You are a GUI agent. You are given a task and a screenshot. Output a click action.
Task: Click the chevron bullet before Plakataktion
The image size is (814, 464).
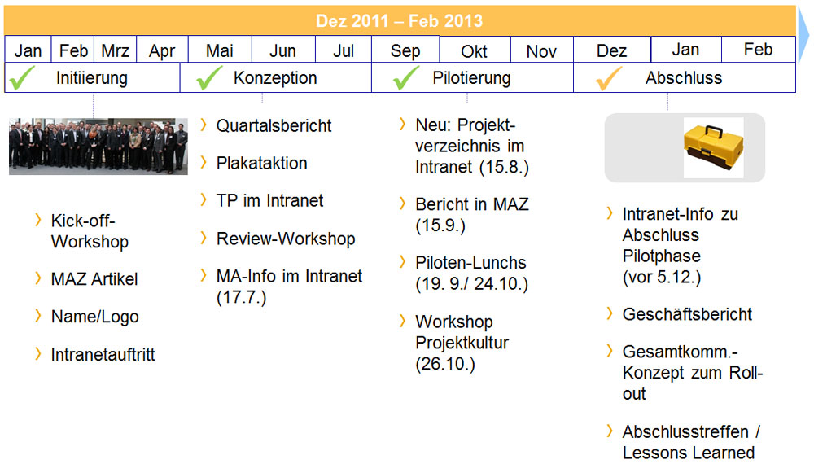[x=203, y=162]
